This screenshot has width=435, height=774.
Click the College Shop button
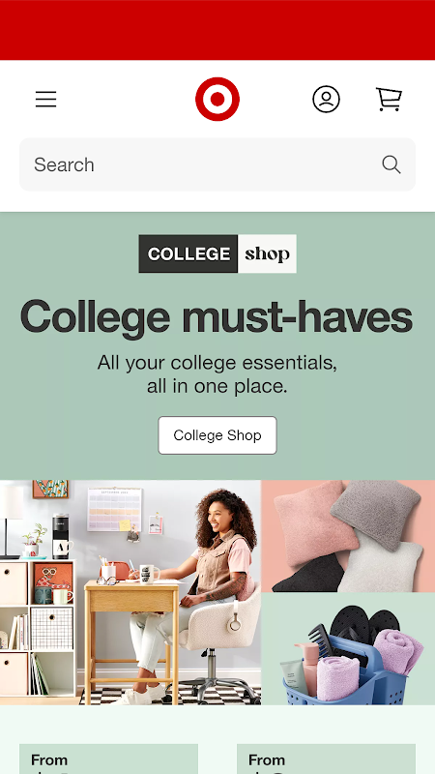(217, 434)
